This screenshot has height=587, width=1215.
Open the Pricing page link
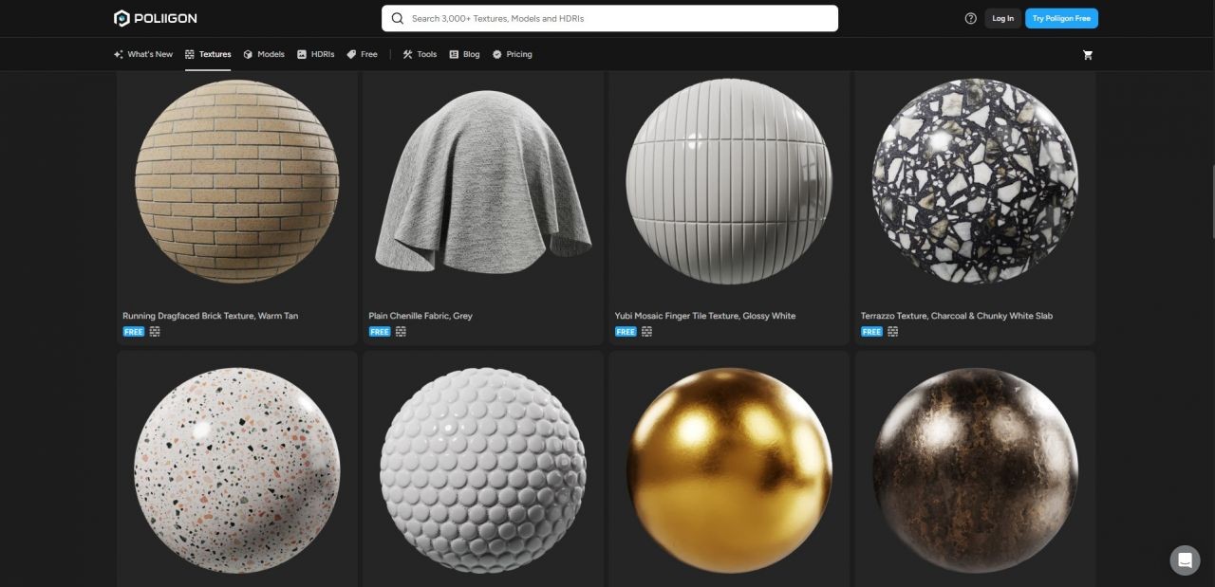click(x=512, y=54)
